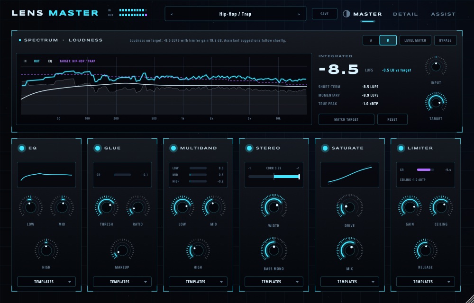
Task: Click the Match Target button
Action: click(346, 119)
